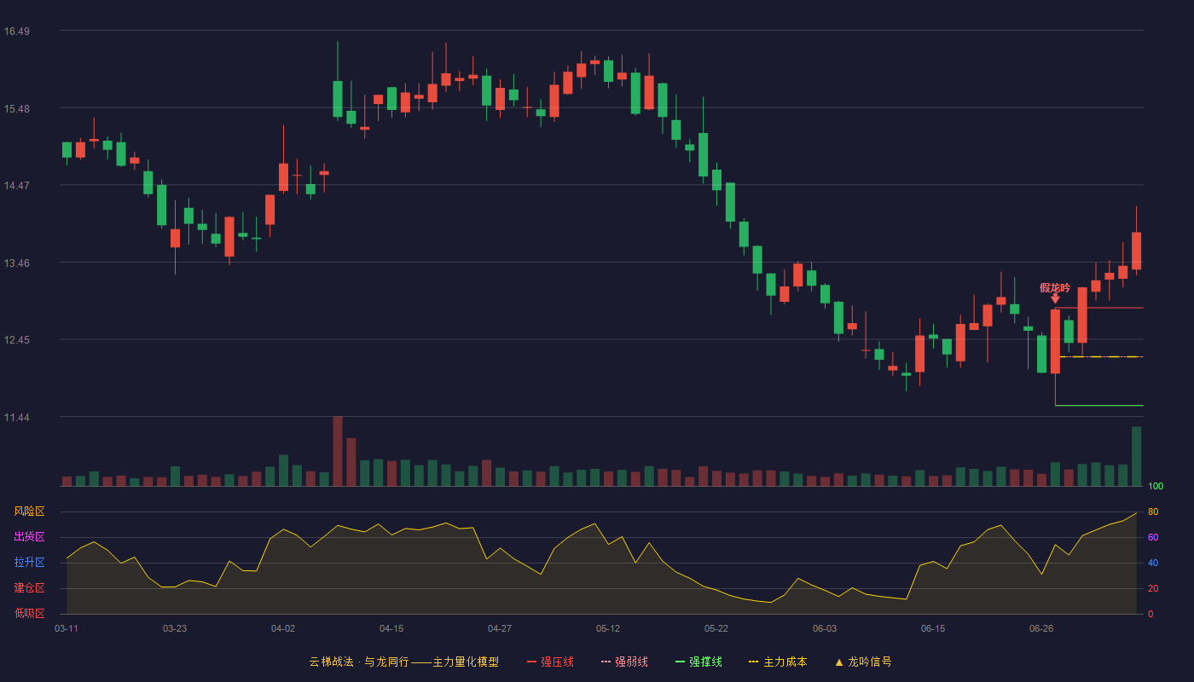
Task: Click the 06-03 date label
Action: (825, 628)
